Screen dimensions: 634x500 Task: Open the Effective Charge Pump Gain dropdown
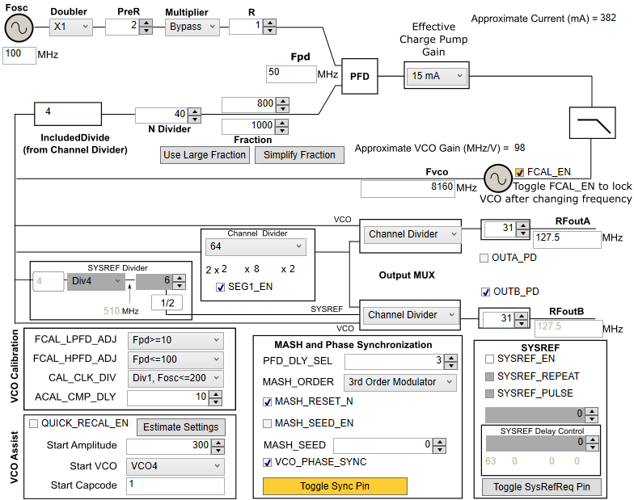point(437,76)
